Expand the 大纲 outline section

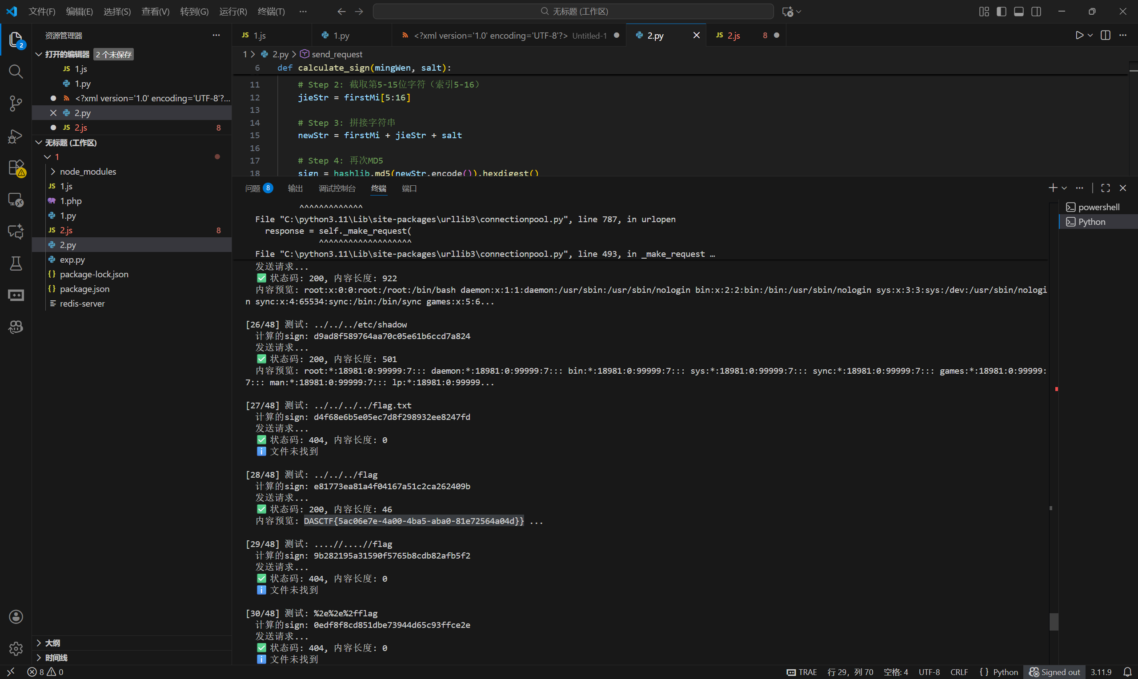[52, 643]
